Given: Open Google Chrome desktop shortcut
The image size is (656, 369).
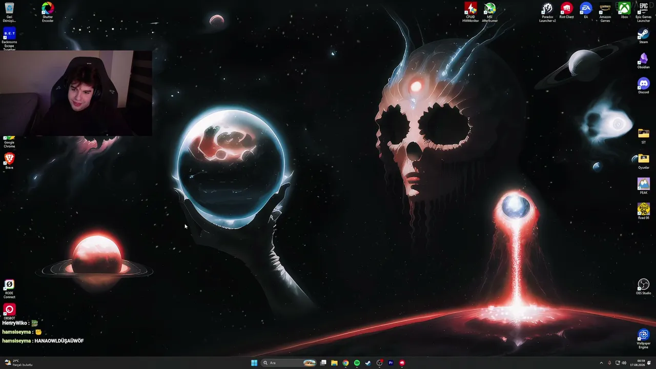Looking at the screenshot, I should [9, 142].
